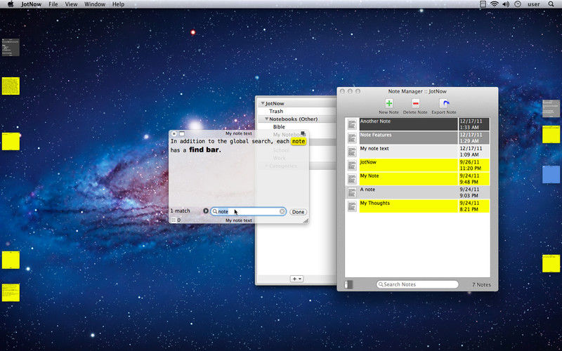Click the document icon beside Another Note

[x=353, y=124]
